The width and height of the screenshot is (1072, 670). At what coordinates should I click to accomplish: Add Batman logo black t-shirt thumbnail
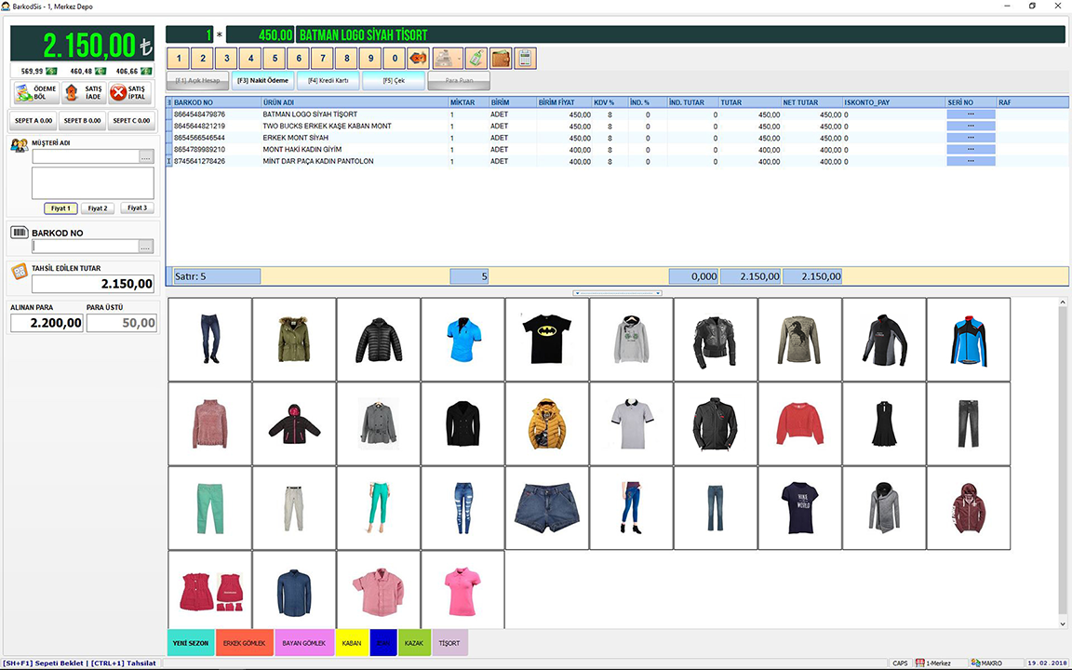(x=547, y=339)
